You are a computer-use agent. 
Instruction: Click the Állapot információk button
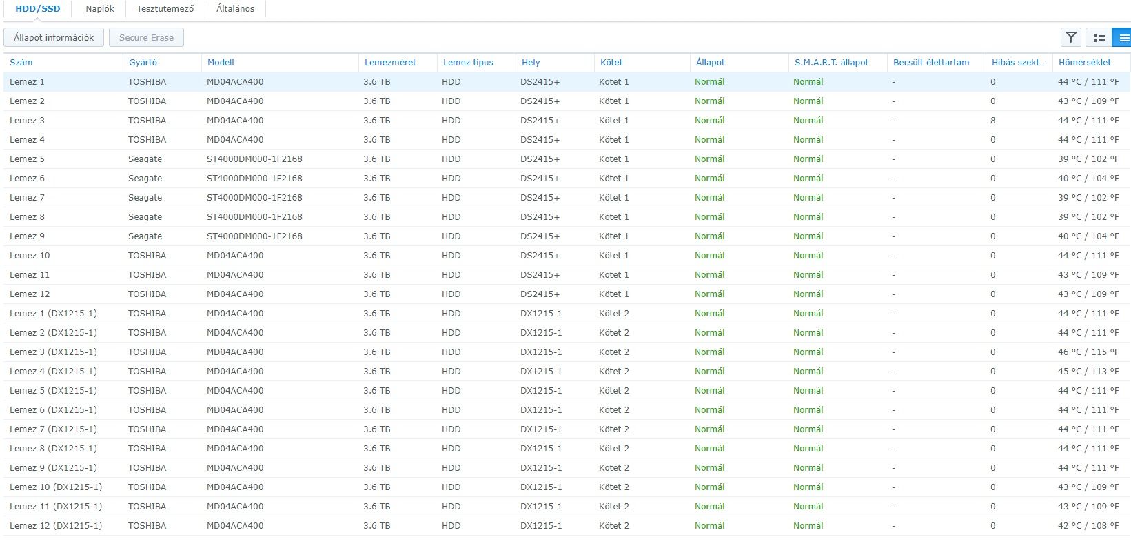[54, 37]
